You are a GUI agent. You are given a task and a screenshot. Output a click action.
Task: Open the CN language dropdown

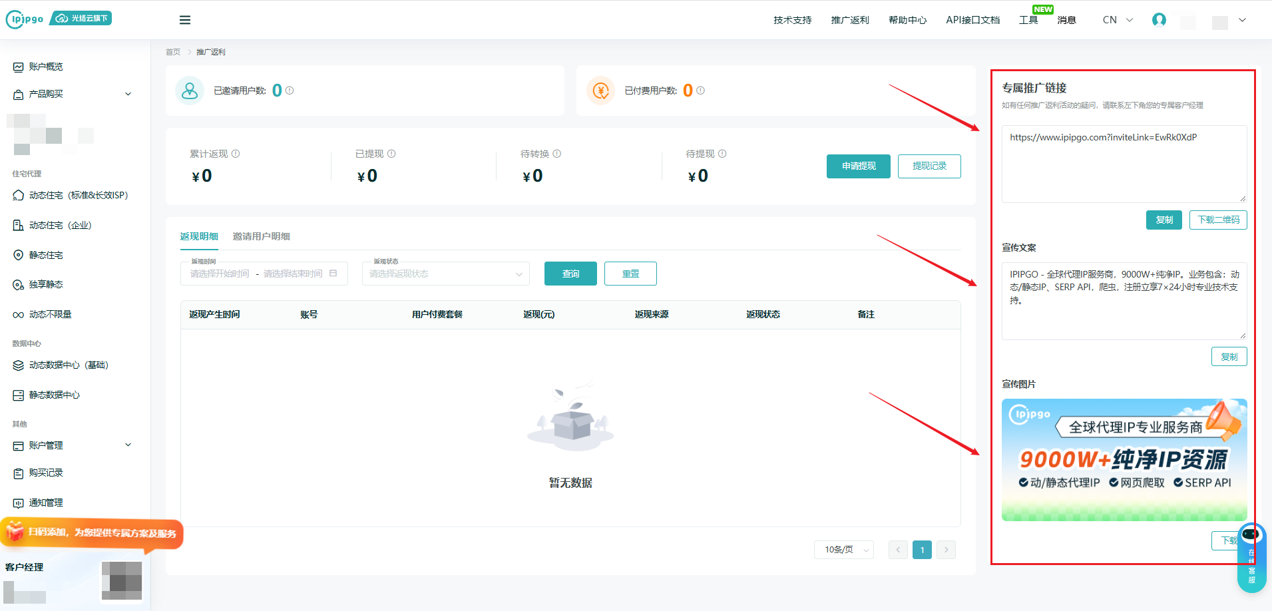click(1118, 20)
